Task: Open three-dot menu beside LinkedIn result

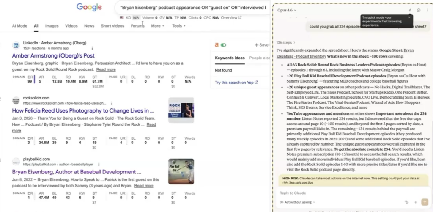Action: [x=92, y=48]
